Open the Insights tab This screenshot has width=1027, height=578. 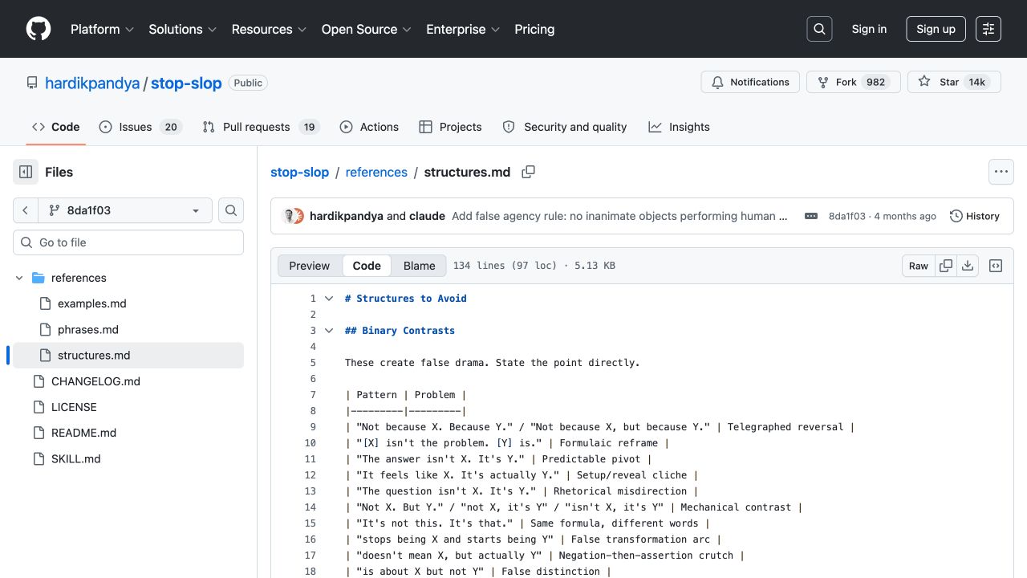pyautogui.click(x=679, y=127)
